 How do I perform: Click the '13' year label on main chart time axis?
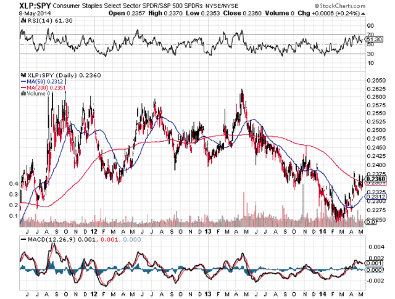pyautogui.click(x=207, y=231)
